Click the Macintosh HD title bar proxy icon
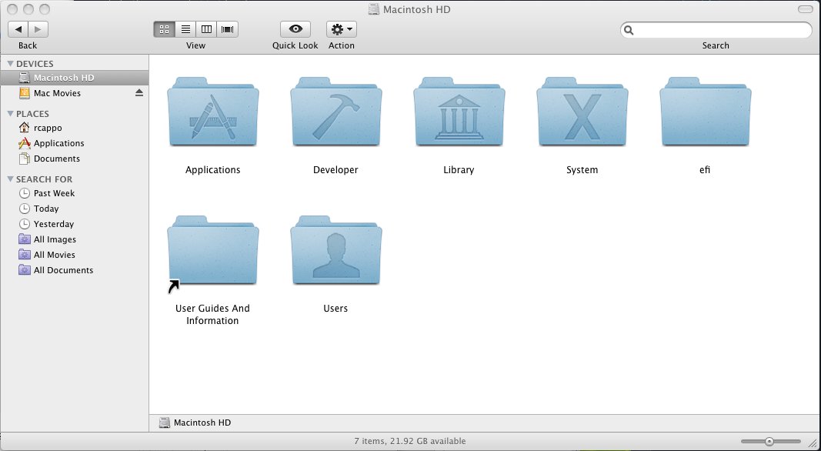This screenshot has height=451, width=821. 373,9
